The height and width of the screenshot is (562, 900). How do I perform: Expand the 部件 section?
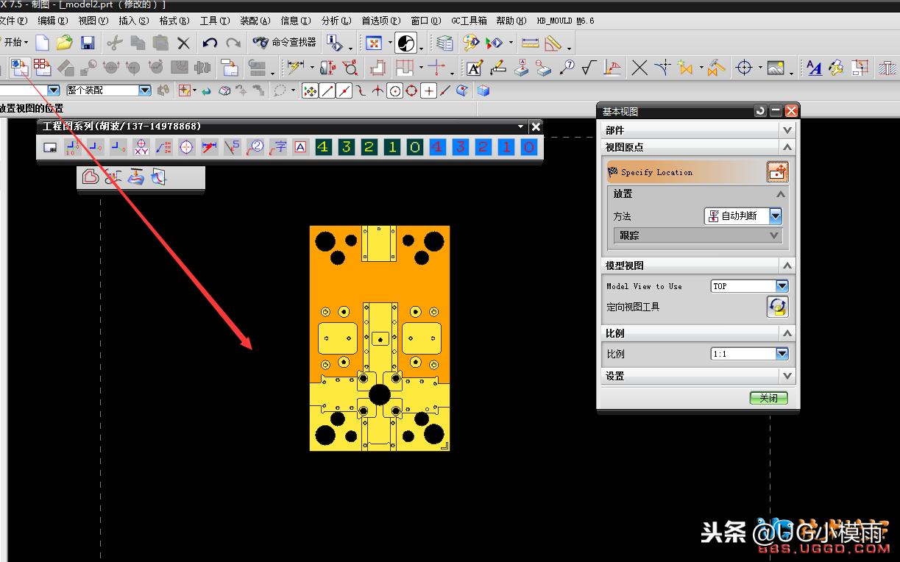coord(787,129)
